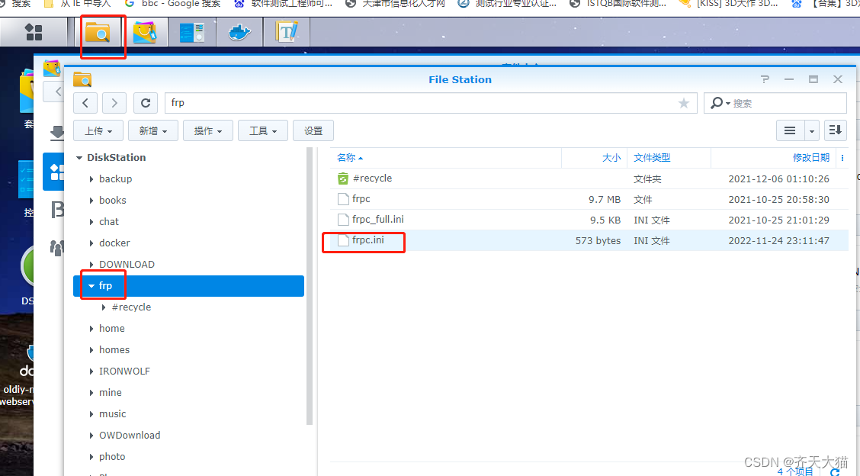Viewport: 860px width, 476px height.
Task: Select the chat folder in tree
Action: pyautogui.click(x=108, y=222)
